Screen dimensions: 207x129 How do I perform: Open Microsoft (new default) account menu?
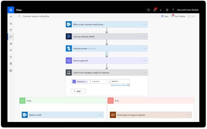coord(188,10)
